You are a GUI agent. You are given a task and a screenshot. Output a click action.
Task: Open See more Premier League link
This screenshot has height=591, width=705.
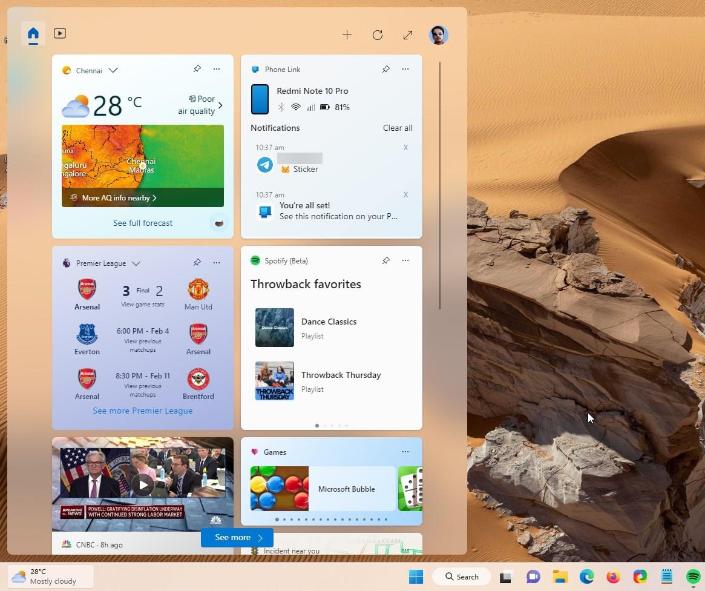coord(143,411)
